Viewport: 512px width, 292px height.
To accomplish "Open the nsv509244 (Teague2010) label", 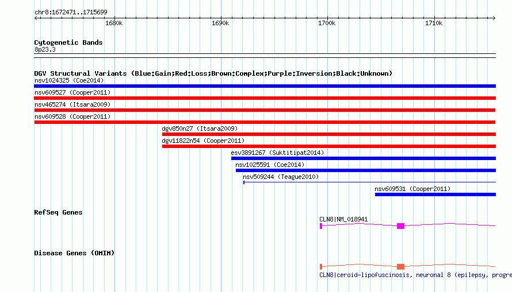I will [281, 177].
